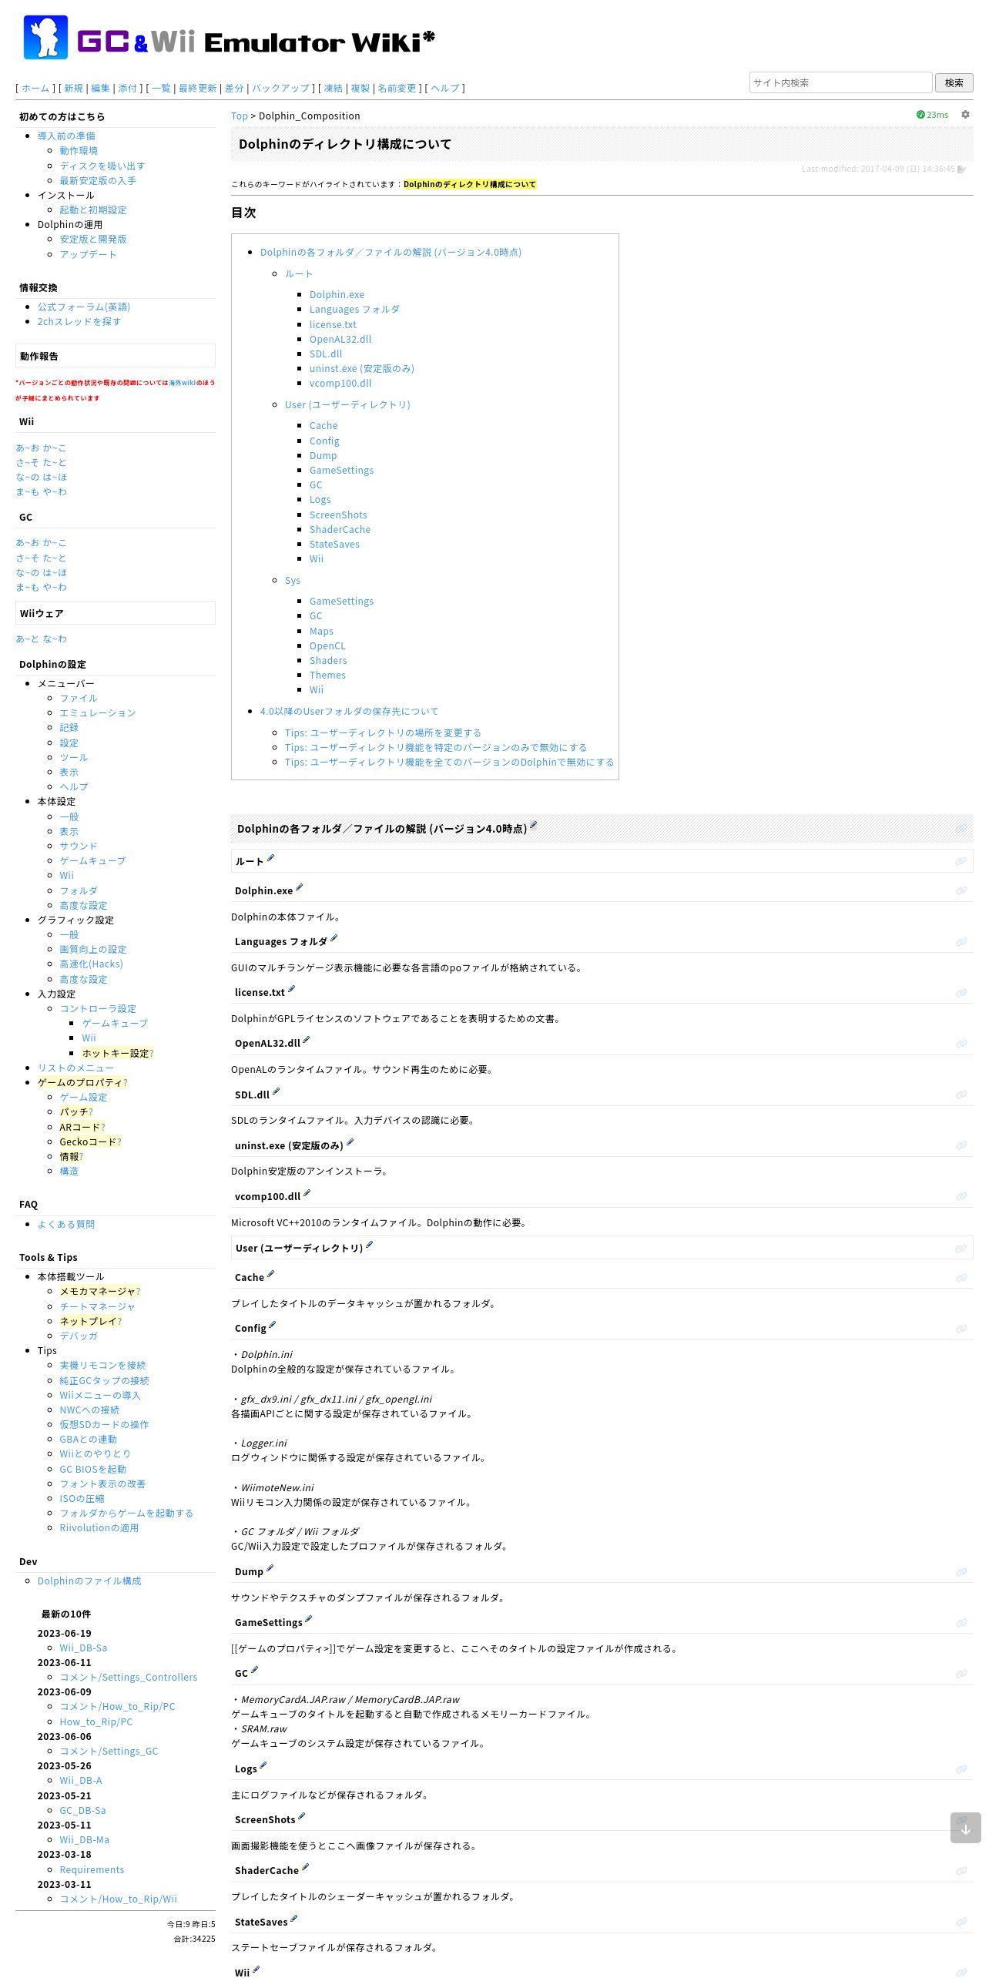Jump to ShaderCache in table of contents
This screenshot has height=1978, width=989.
click(340, 530)
